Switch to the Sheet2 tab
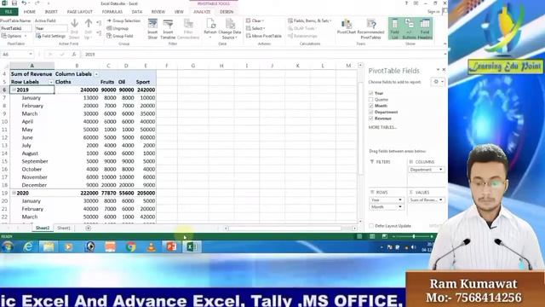This screenshot has width=545, height=307. [43, 228]
